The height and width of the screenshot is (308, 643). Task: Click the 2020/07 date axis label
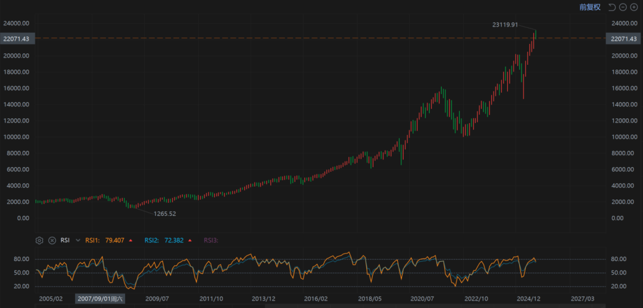pos(422,298)
